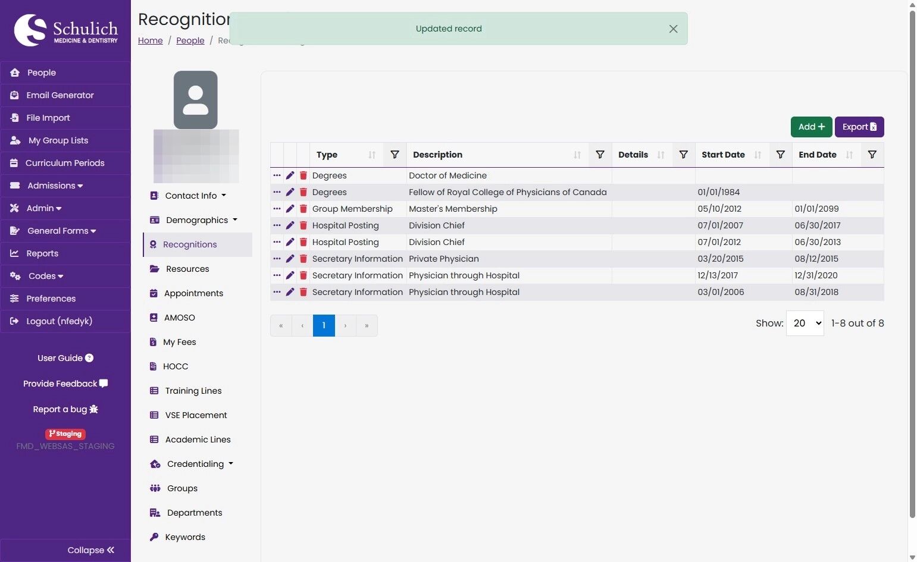Sort by the End Date column

pyautogui.click(x=849, y=155)
